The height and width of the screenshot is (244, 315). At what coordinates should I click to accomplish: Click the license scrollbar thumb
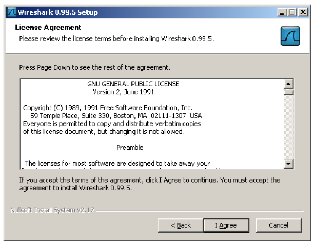tap(288, 92)
